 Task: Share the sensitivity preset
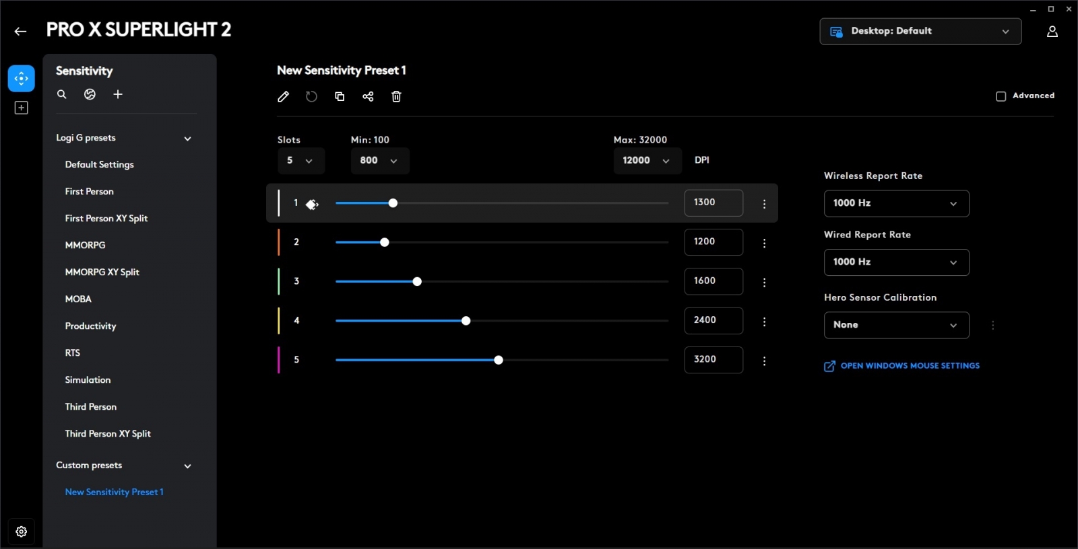(368, 97)
